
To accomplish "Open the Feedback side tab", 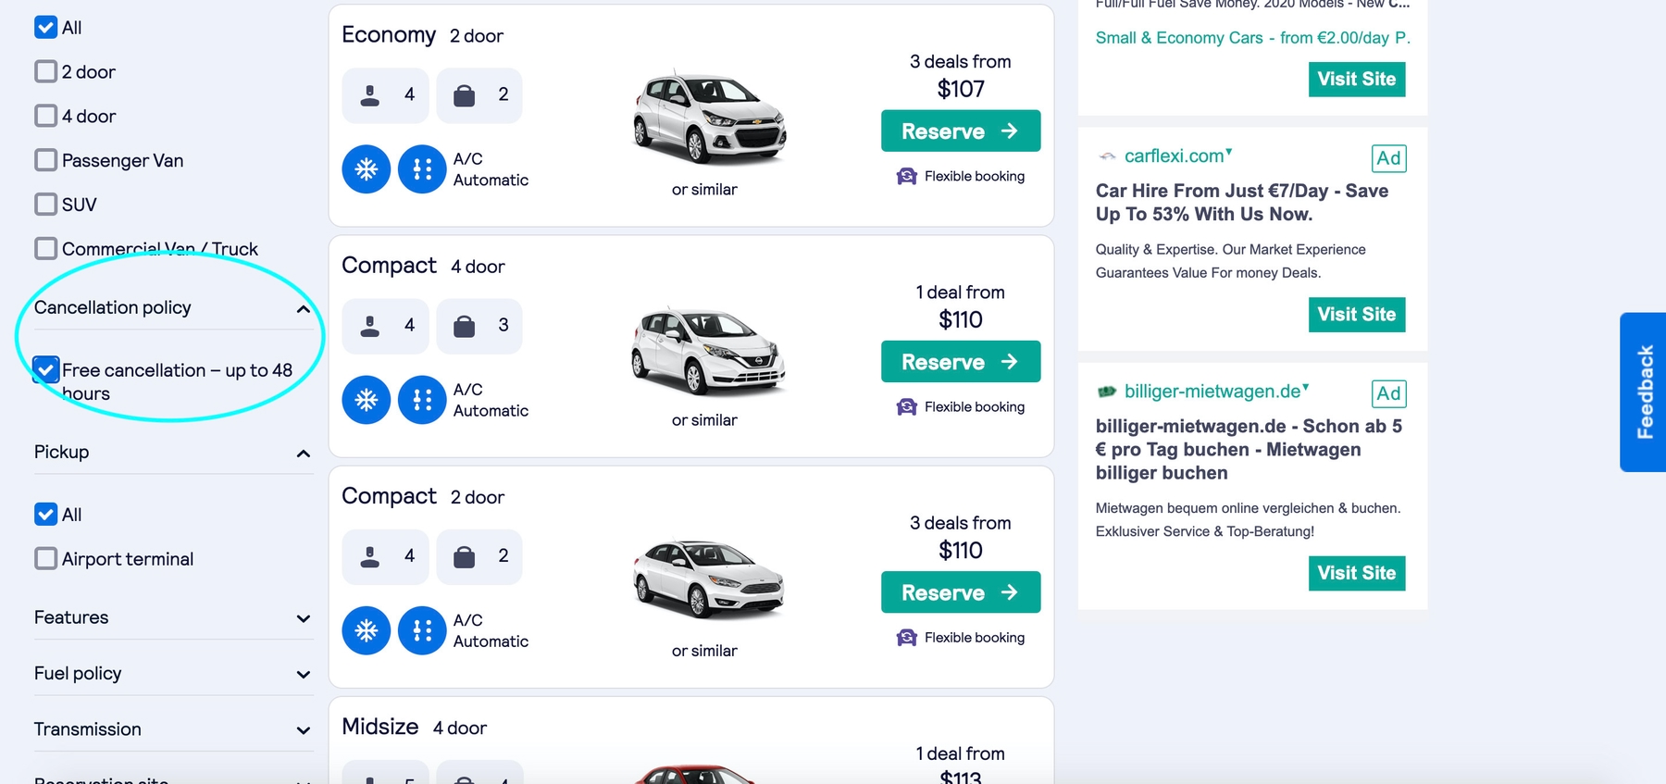I will pos(1644,392).
